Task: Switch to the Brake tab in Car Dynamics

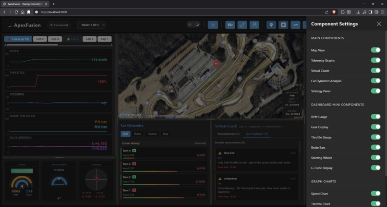Action: pyautogui.click(x=137, y=134)
